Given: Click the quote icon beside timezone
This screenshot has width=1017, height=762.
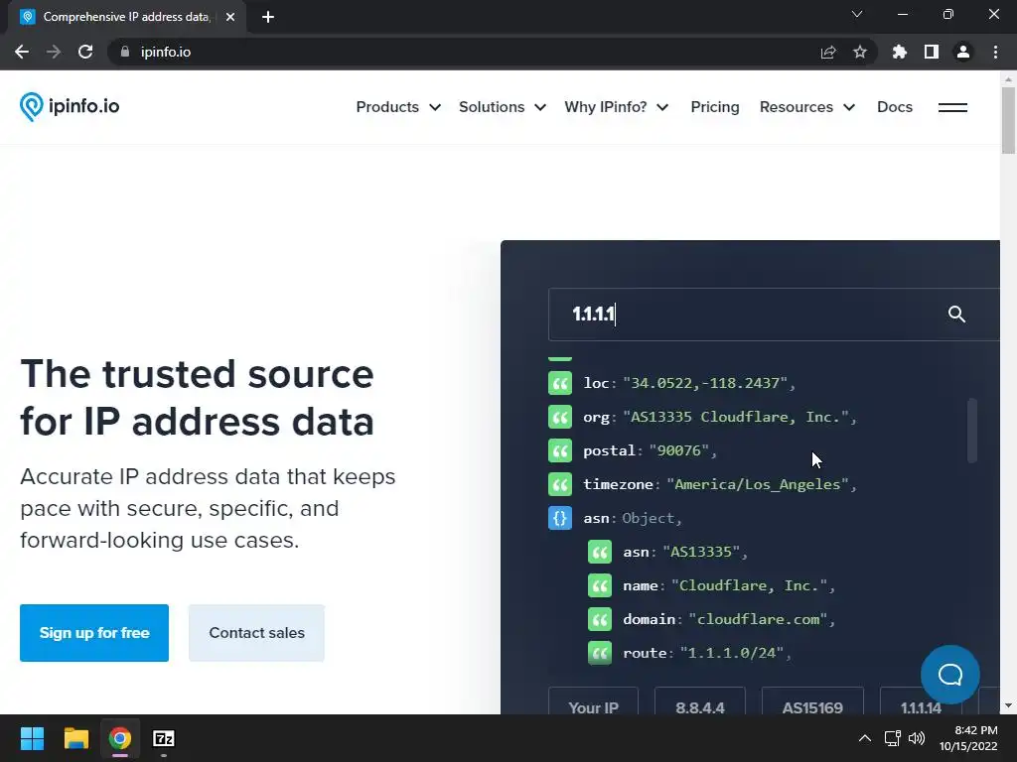Looking at the screenshot, I should point(560,484).
